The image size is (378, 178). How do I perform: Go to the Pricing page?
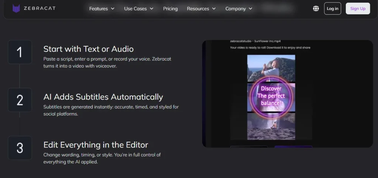coord(170,8)
